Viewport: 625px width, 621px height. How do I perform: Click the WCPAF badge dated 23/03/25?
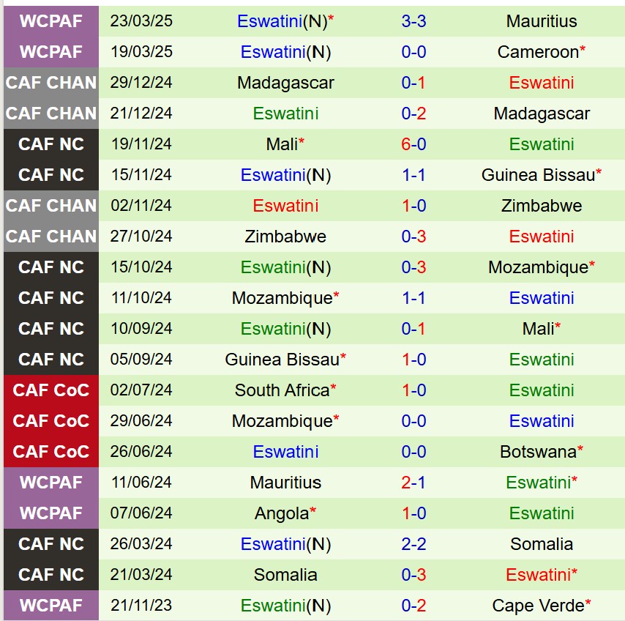pos(51,21)
